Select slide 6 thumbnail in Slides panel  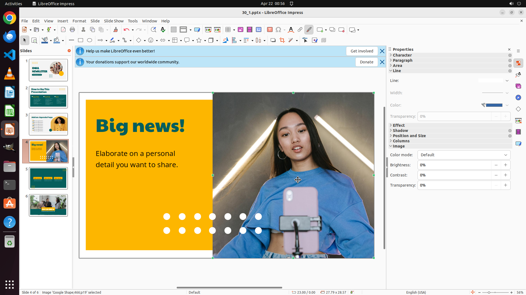pyautogui.click(x=48, y=205)
